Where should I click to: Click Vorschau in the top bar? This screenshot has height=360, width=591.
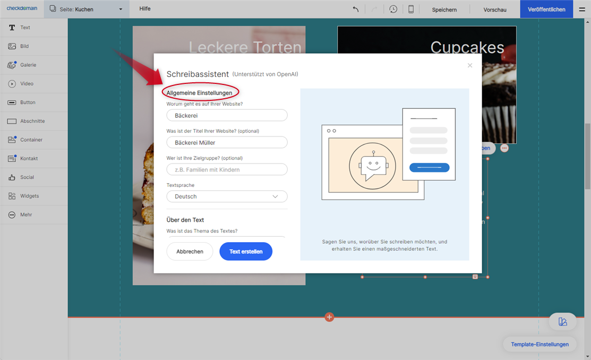click(x=494, y=10)
